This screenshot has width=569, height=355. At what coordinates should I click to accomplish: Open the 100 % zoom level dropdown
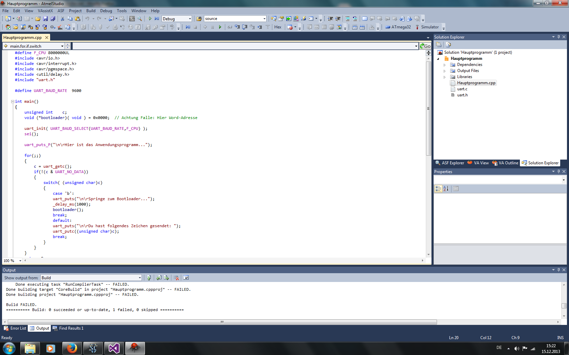20,261
